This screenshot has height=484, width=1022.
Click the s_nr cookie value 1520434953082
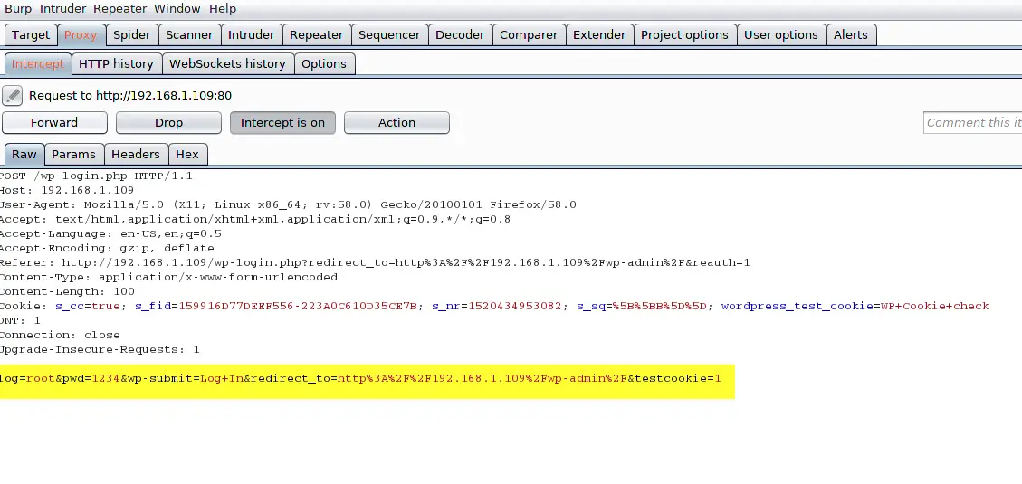514,306
